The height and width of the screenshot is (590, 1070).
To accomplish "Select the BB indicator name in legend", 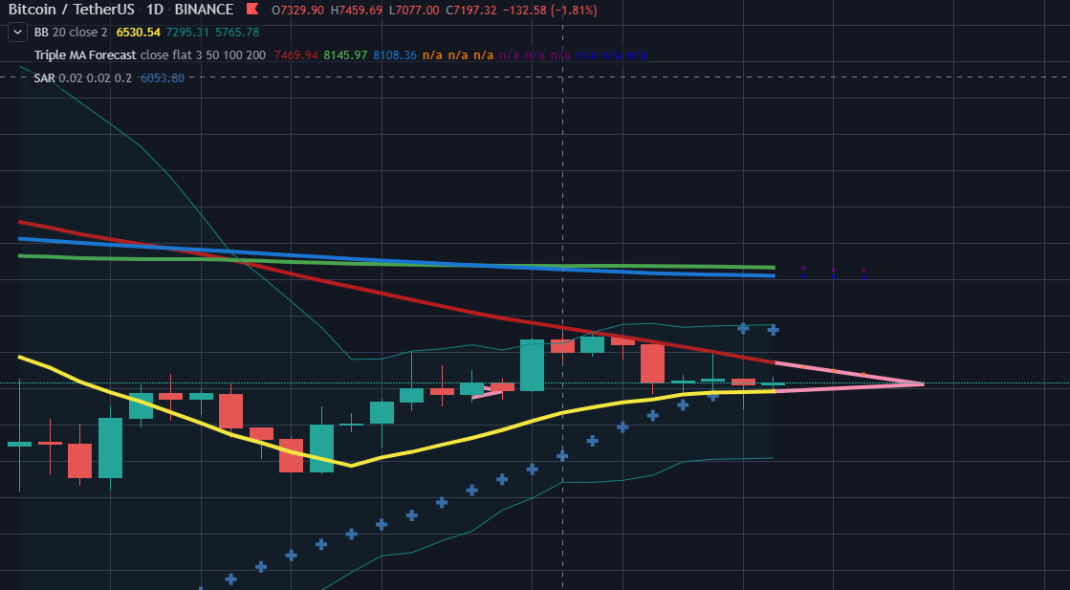I will pos(41,33).
